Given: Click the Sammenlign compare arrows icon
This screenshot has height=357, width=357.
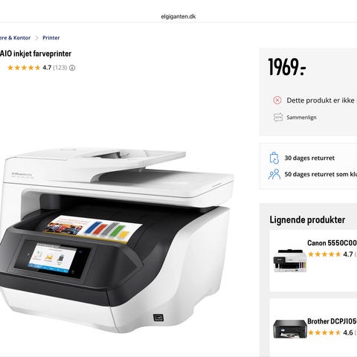Looking at the screenshot, I should pos(278,118).
